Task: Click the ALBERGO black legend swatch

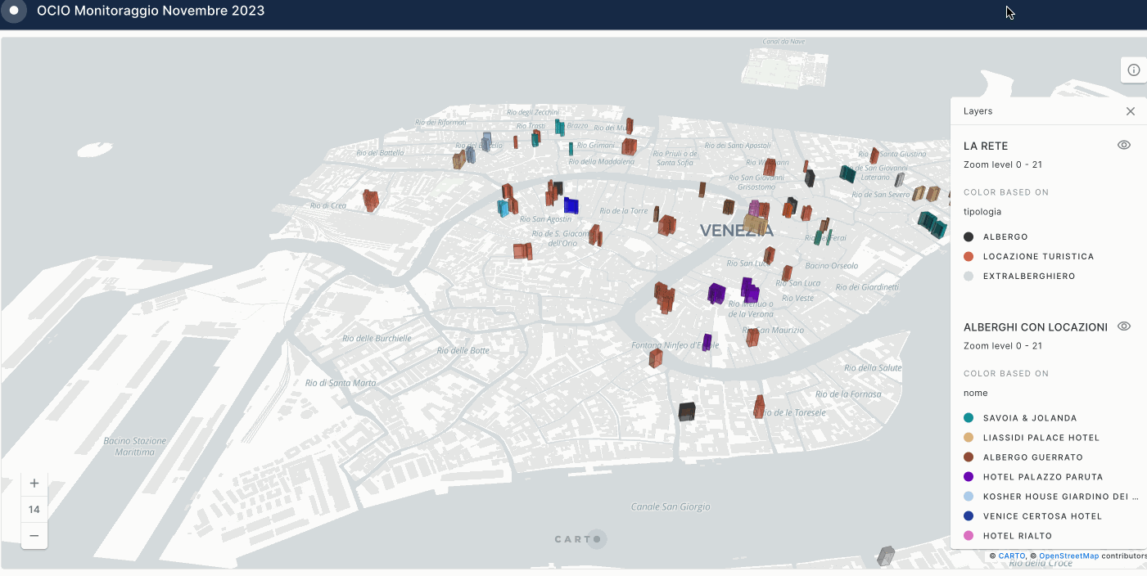Action: point(969,236)
